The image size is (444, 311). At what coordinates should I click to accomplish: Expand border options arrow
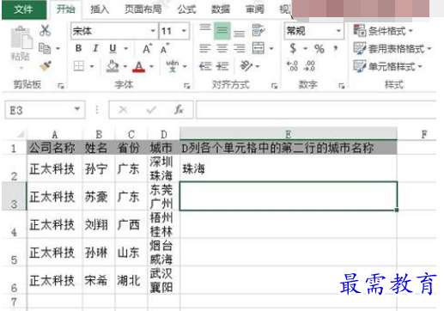pyautogui.click(x=92, y=66)
